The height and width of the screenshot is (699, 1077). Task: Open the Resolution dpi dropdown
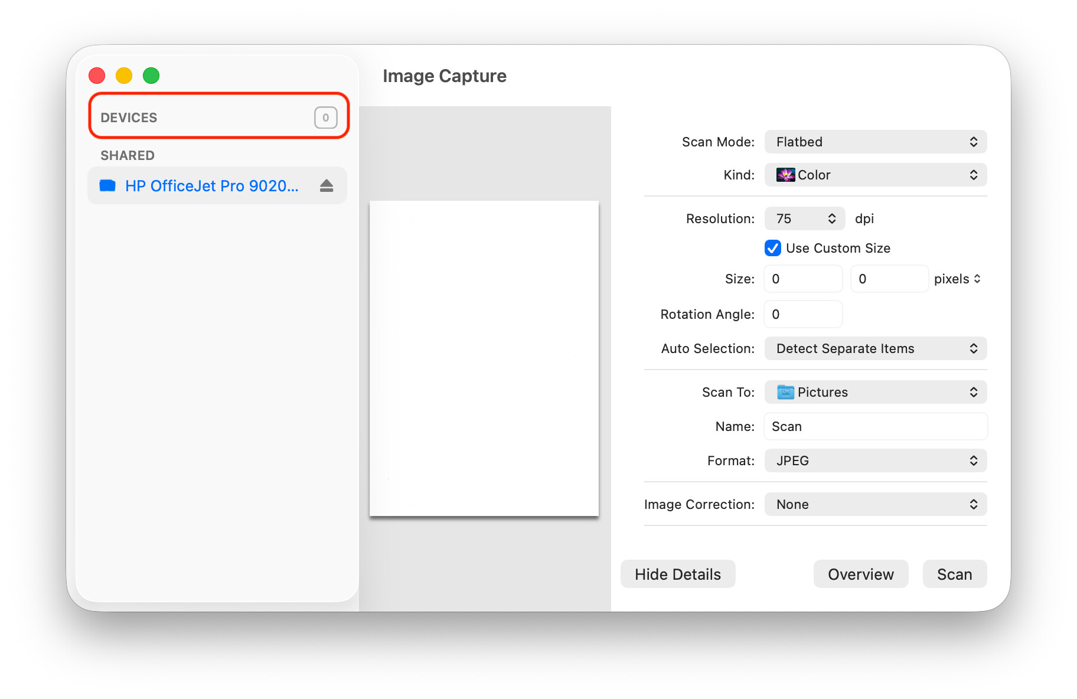805,218
